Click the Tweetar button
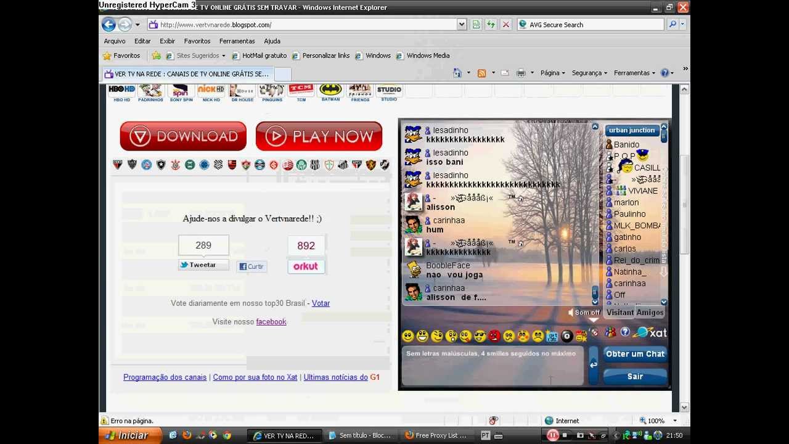Image resolution: width=789 pixels, height=444 pixels. [x=203, y=265]
